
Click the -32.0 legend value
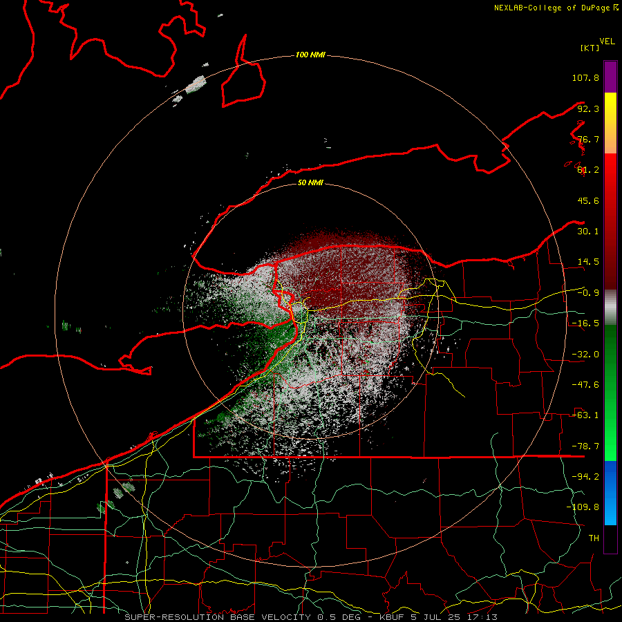click(585, 355)
